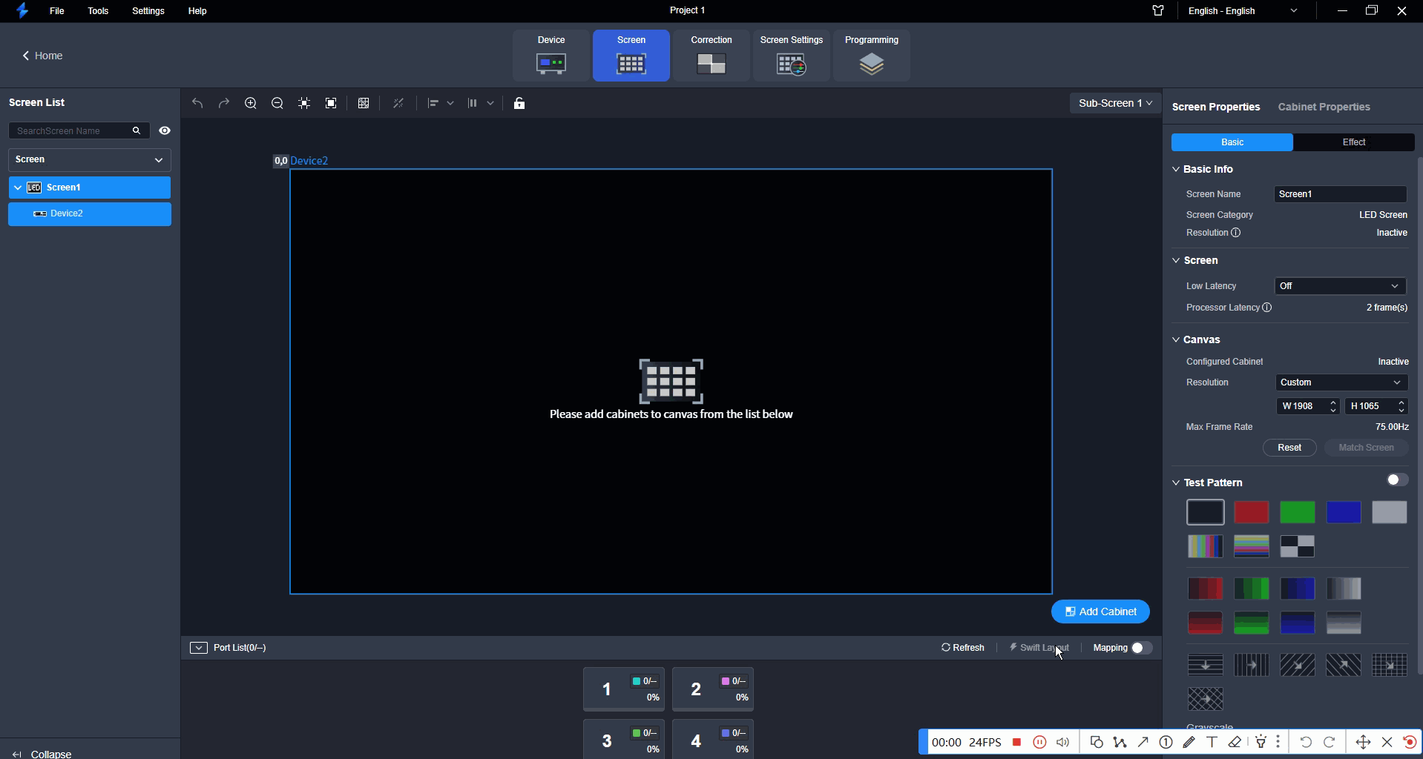Toggle screen list visibility eye icon

[165, 130]
